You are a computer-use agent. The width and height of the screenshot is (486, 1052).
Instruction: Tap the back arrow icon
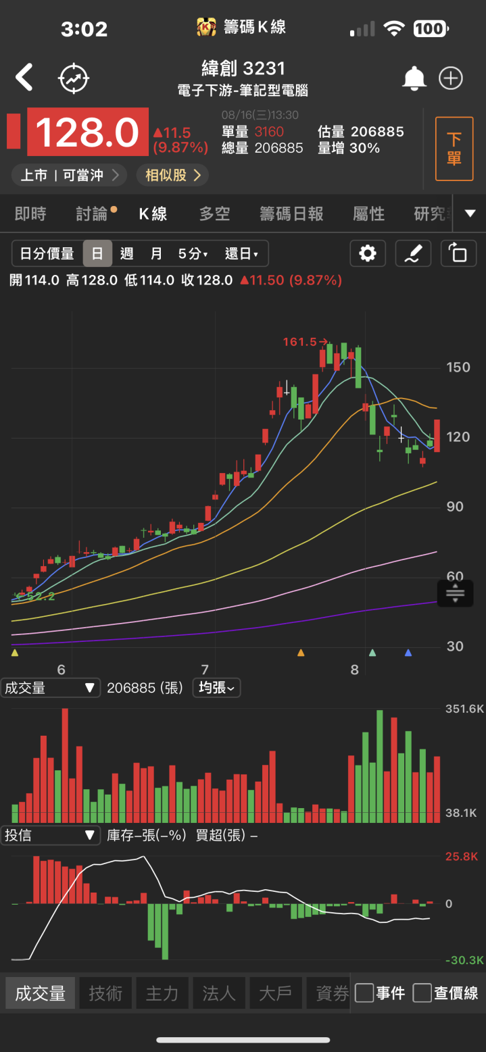(x=24, y=78)
